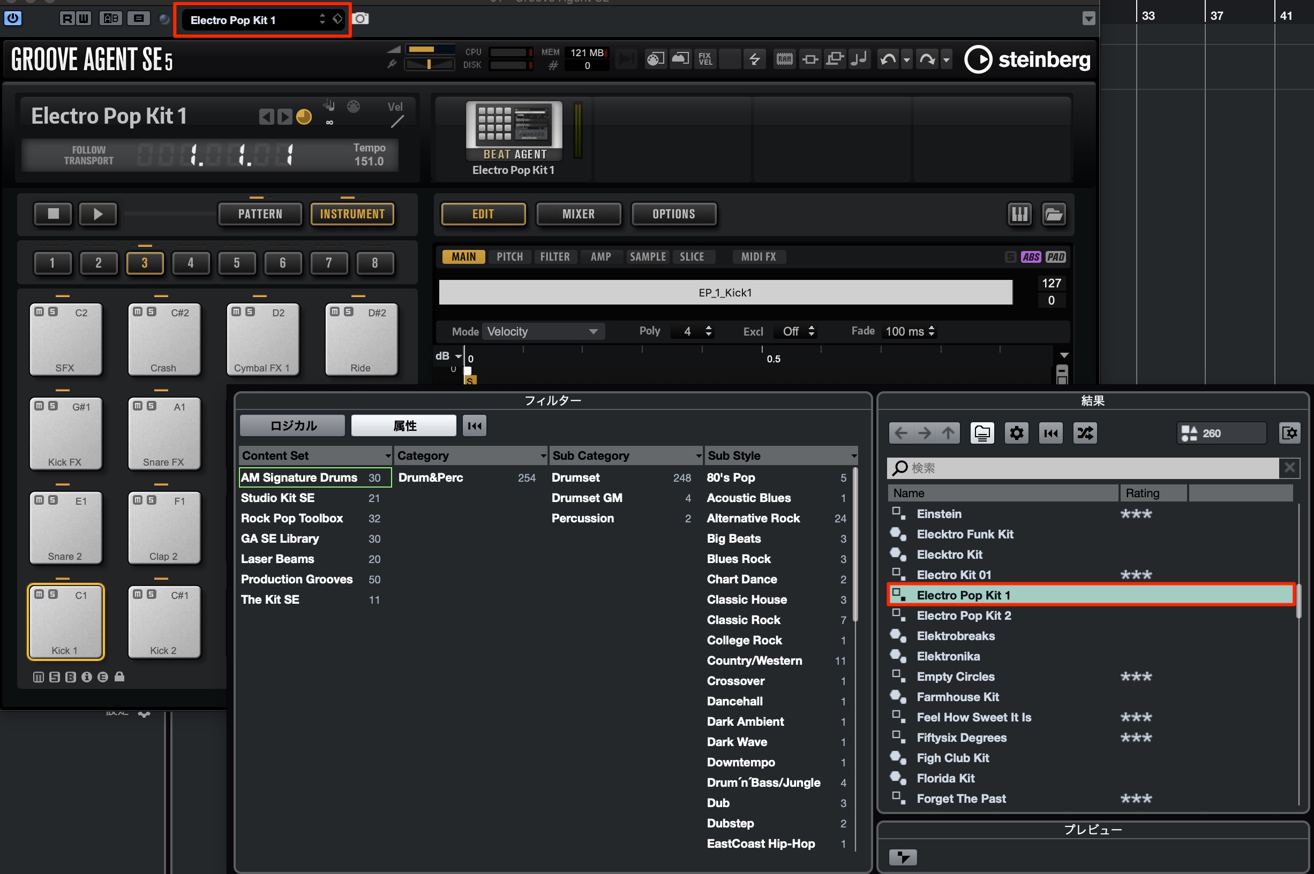Expand the Sub Style column dropdown

(x=853, y=456)
